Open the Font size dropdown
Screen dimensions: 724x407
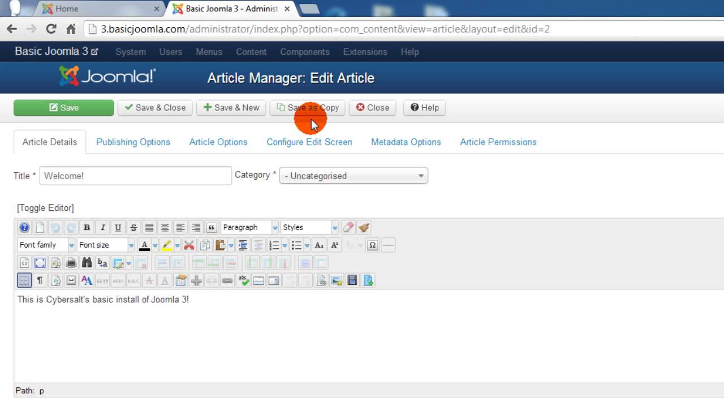coord(106,245)
